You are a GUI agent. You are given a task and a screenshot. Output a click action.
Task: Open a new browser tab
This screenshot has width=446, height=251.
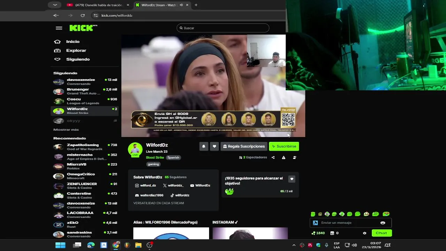coord(196,5)
